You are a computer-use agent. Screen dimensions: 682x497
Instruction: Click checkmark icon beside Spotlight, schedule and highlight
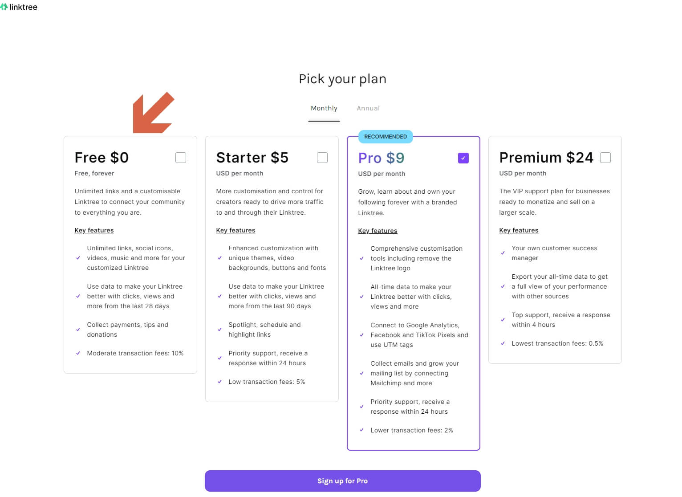(x=220, y=330)
